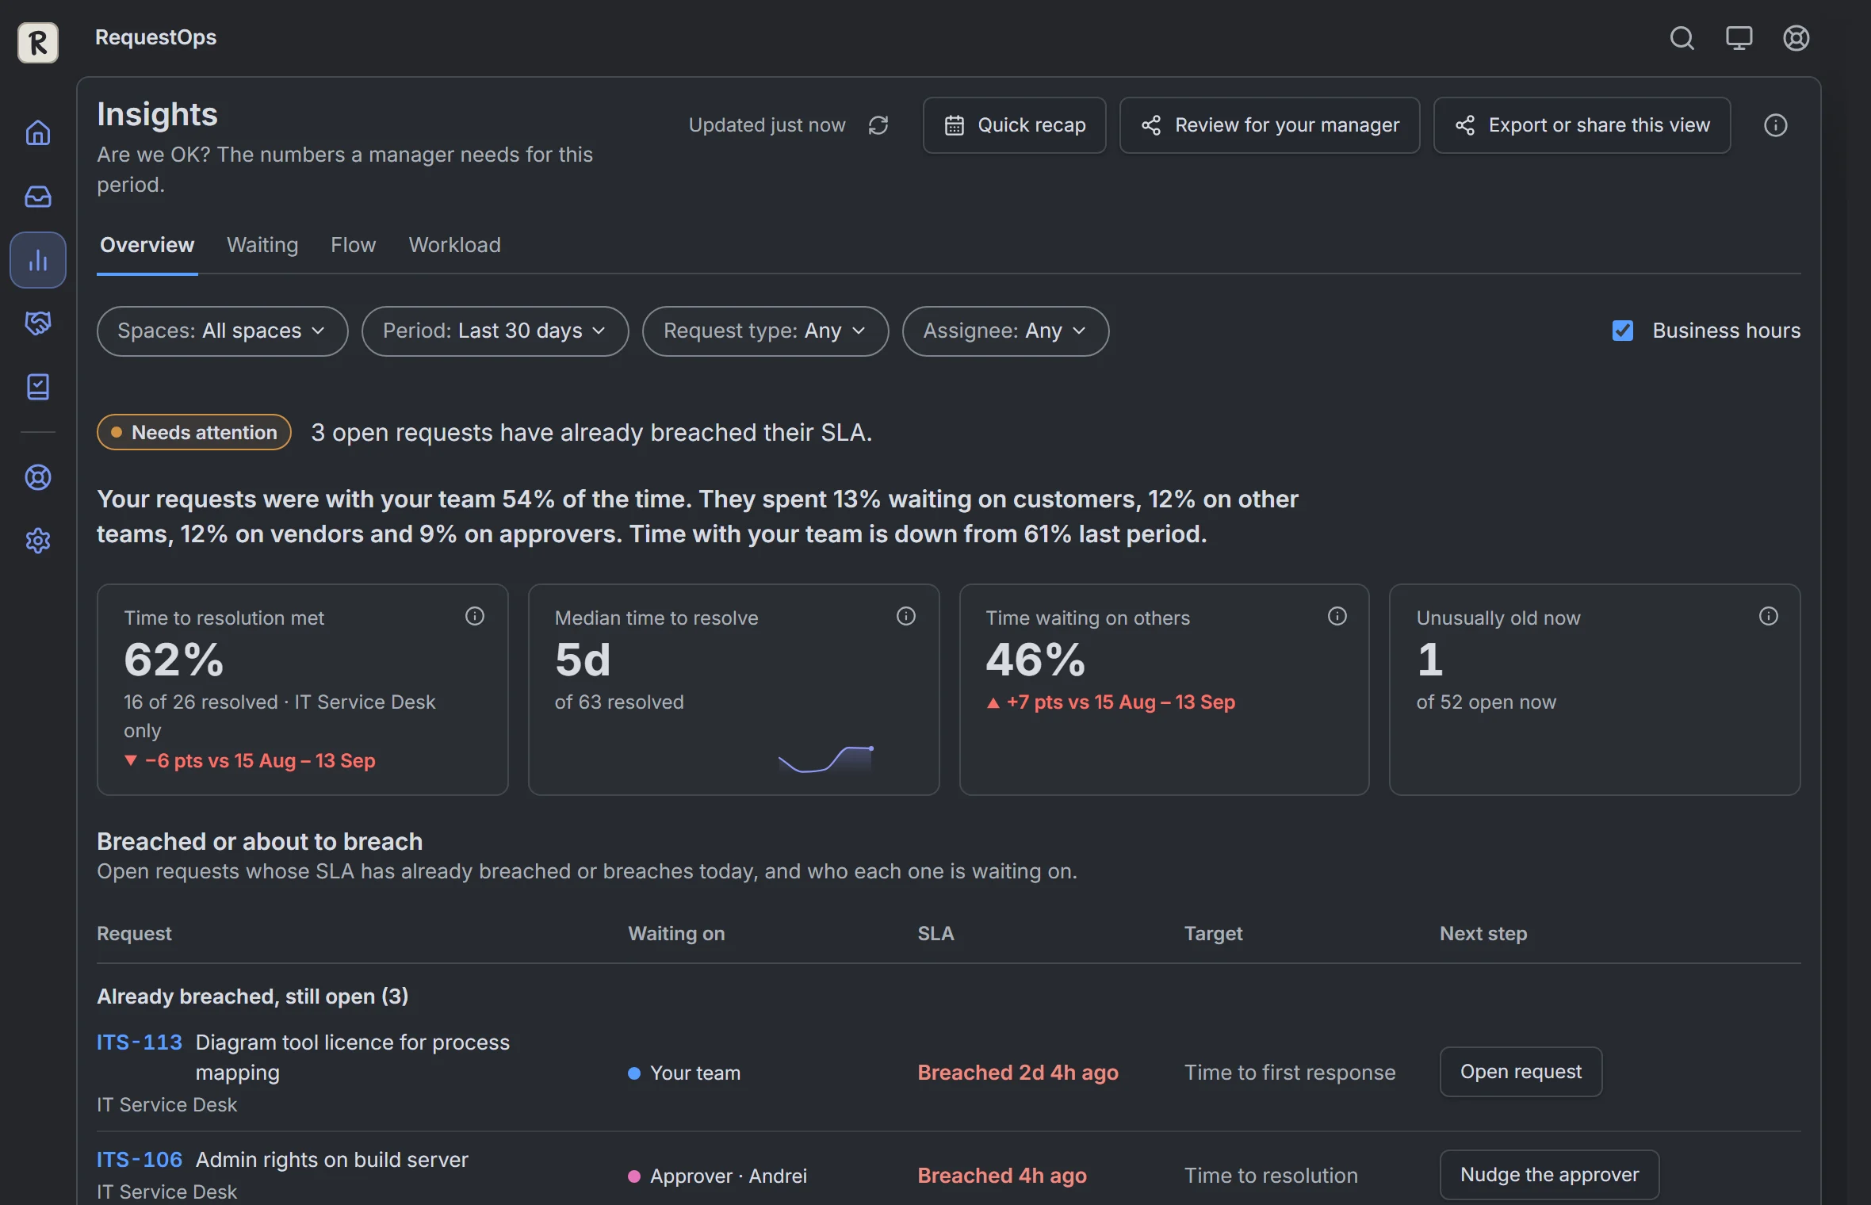Show info for Median time to resolve
Viewport: 1871px width, 1205px height.
(x=906, y=616)
